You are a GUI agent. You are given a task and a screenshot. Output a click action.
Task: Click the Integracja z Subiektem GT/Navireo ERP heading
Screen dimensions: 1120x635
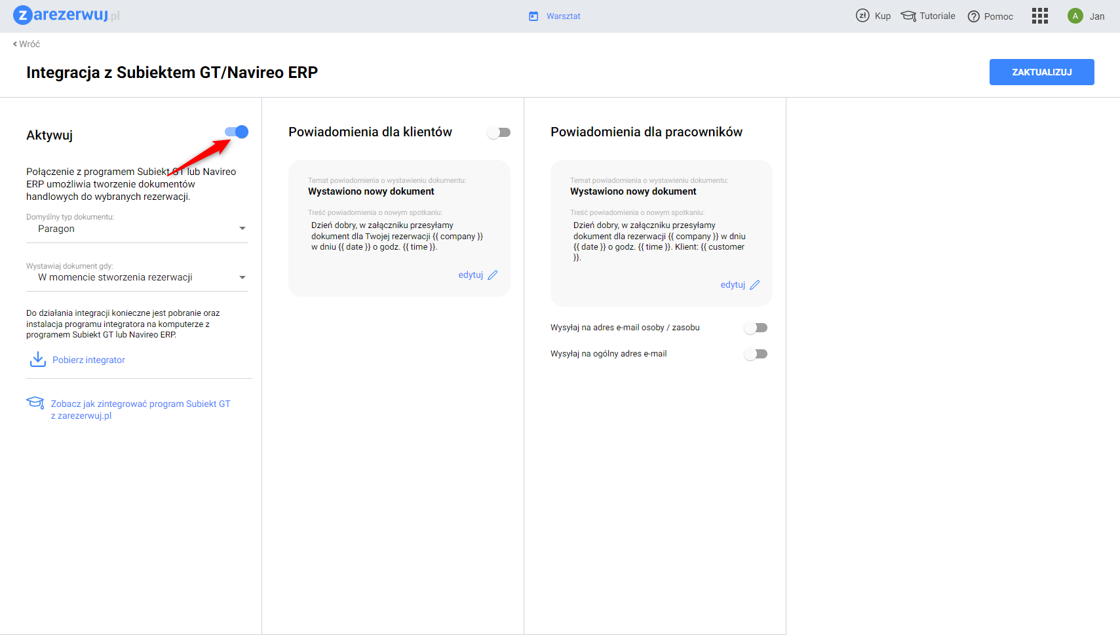(172, 72)
